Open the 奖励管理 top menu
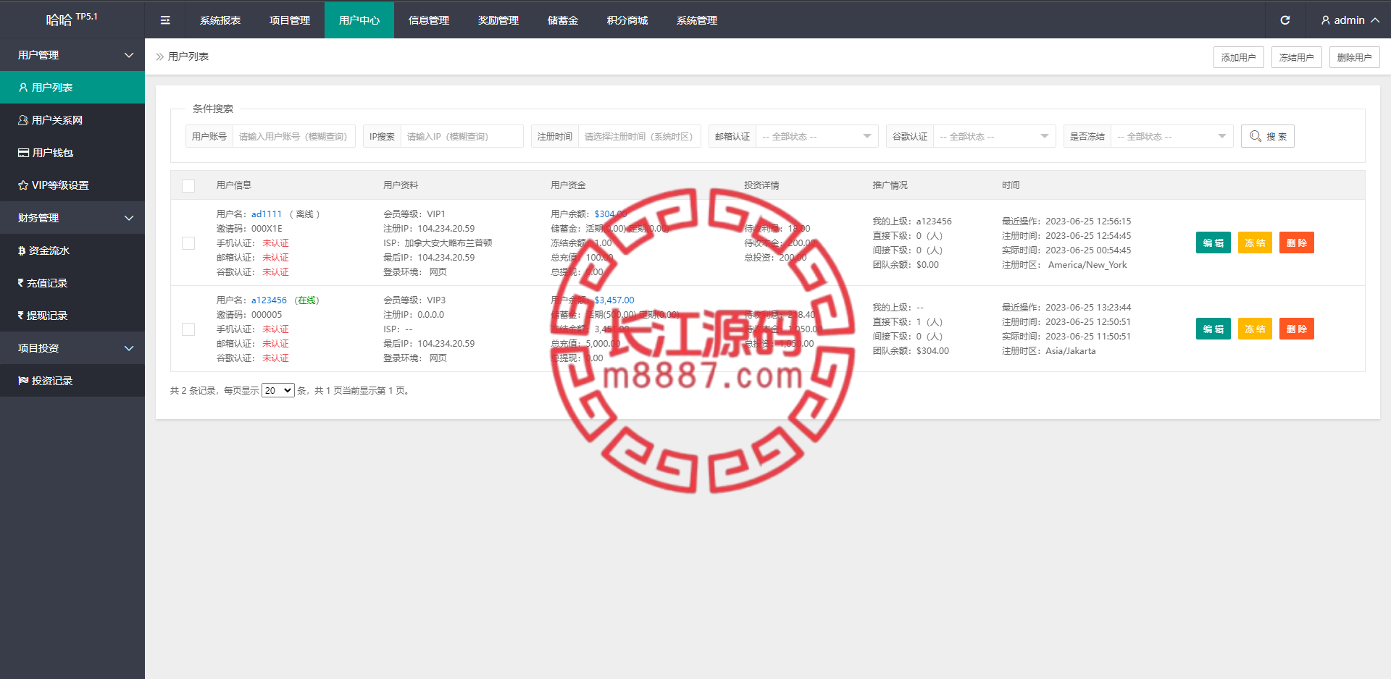Screen dimensions: 1391x679 [x=498, y=20]
